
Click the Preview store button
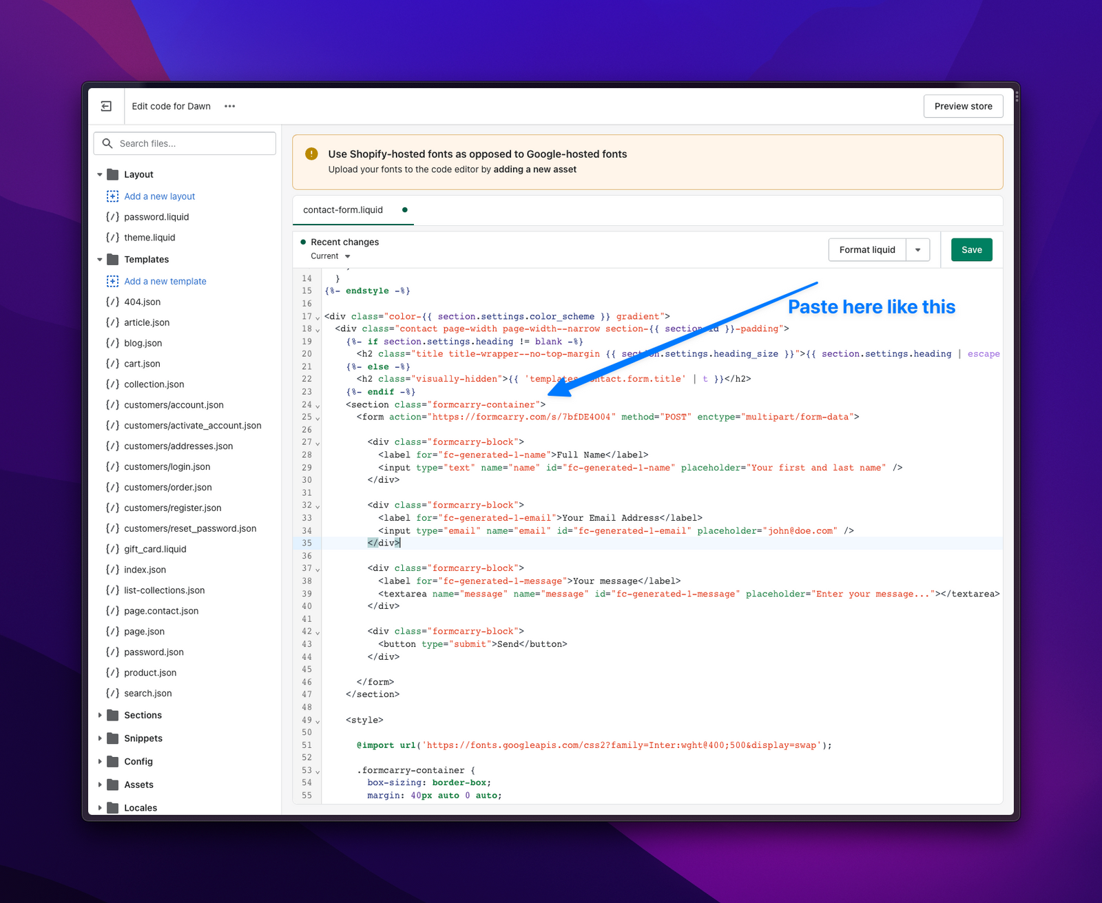(x=963, y=106)
